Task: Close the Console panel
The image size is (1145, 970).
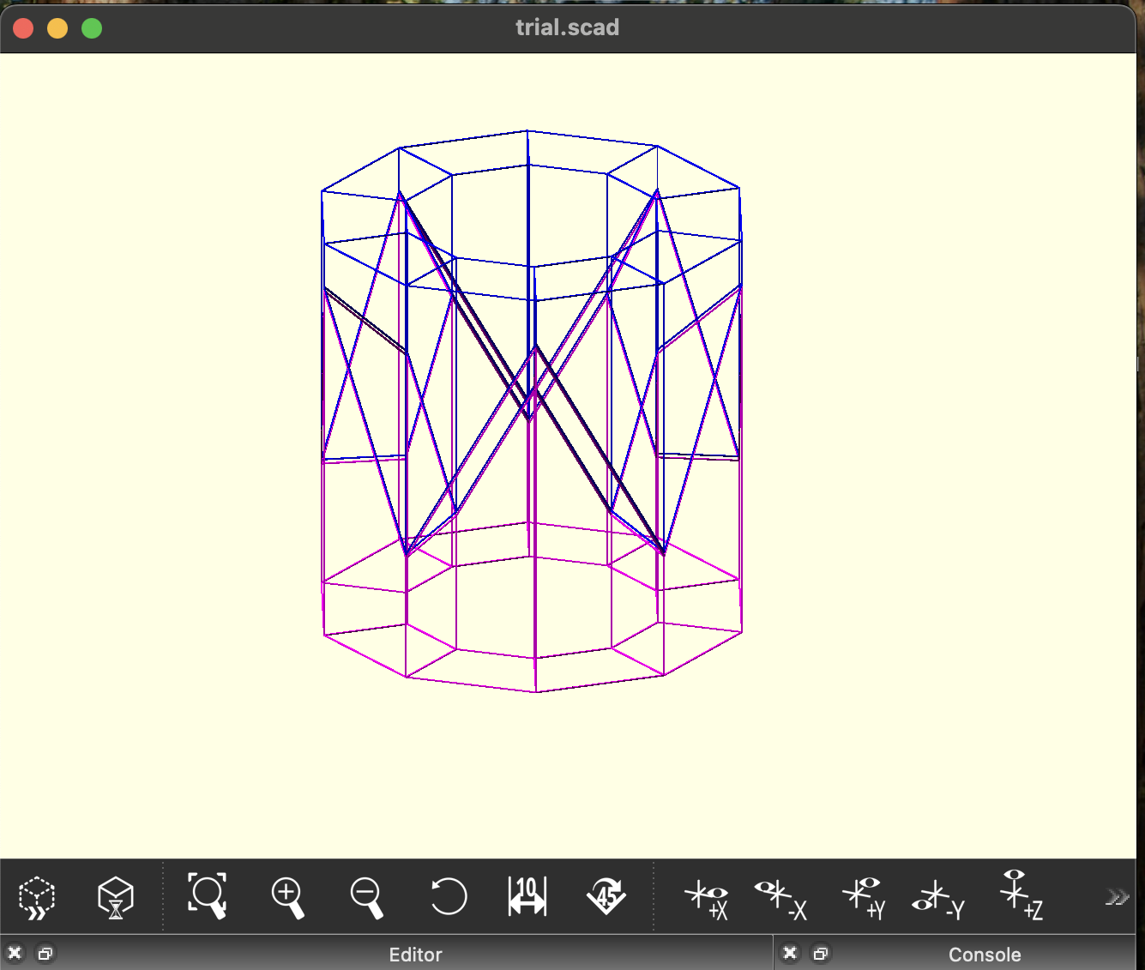Action: [791, 954]
